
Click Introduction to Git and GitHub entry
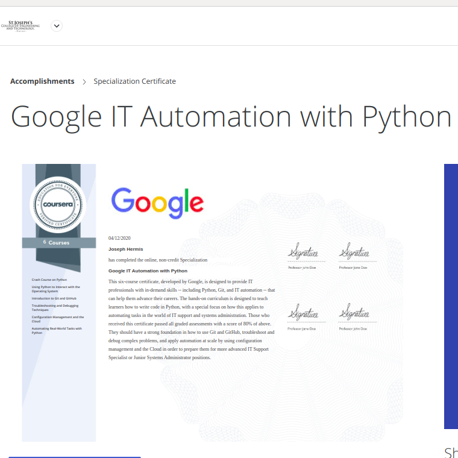point(54,298)
